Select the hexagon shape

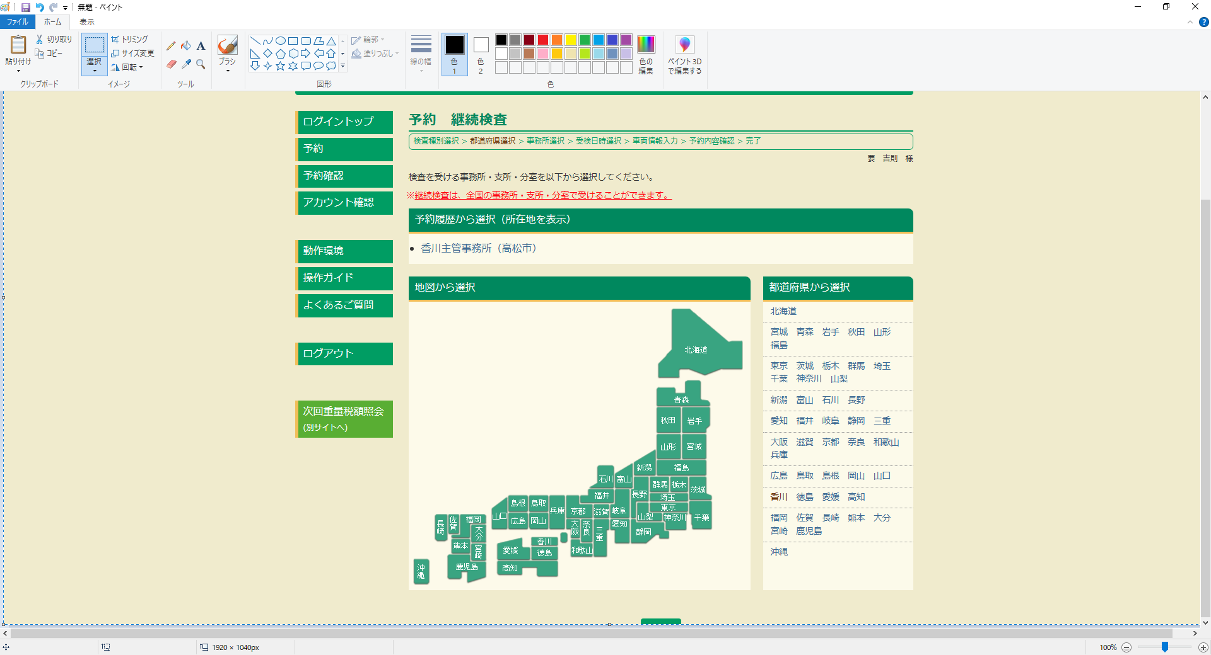click(293, 54)
